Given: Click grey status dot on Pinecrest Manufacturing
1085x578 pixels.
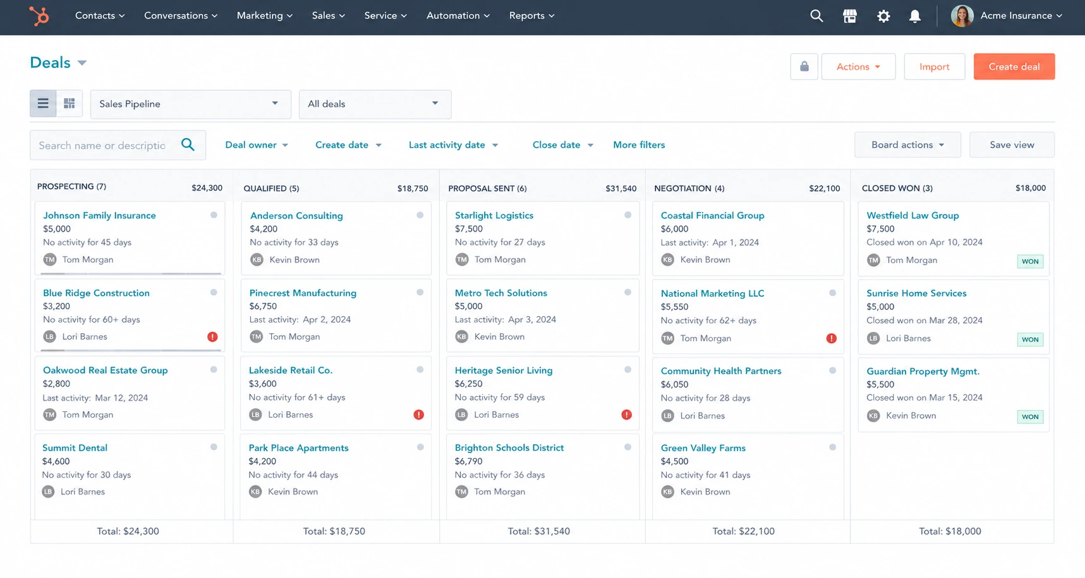Looking at the screenshot, I should tap(420, 292).
